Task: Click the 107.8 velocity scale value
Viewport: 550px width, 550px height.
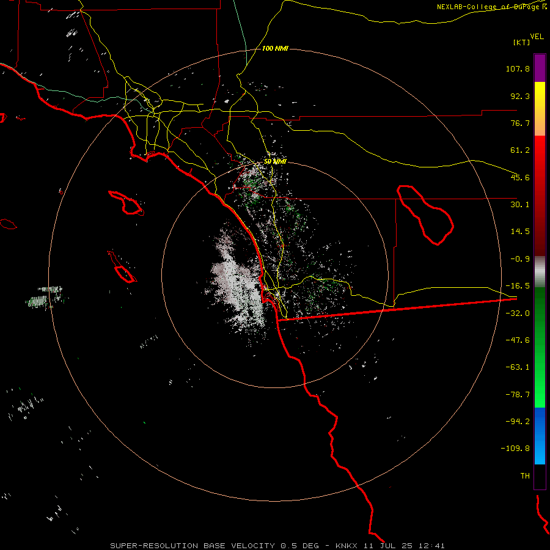Action: [x=518, y=68]
